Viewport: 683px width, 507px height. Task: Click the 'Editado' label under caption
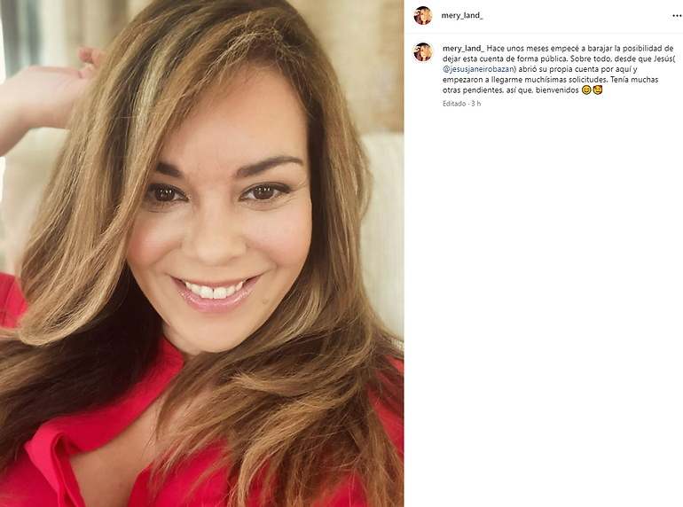(454, 104)
